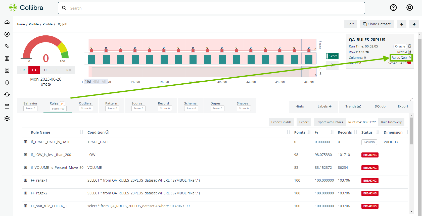Click the sidebar calendar scheduler icon
Viewport: 422px width, 216px height.
pyautogui.click(x=7, y=106)
